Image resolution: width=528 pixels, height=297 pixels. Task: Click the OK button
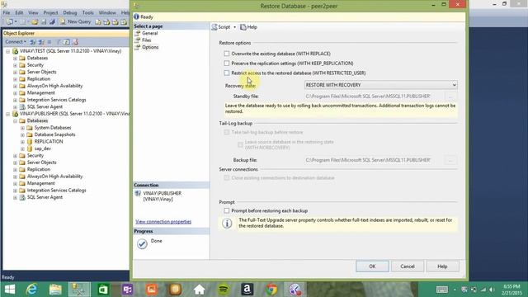[x=372, y=266]
